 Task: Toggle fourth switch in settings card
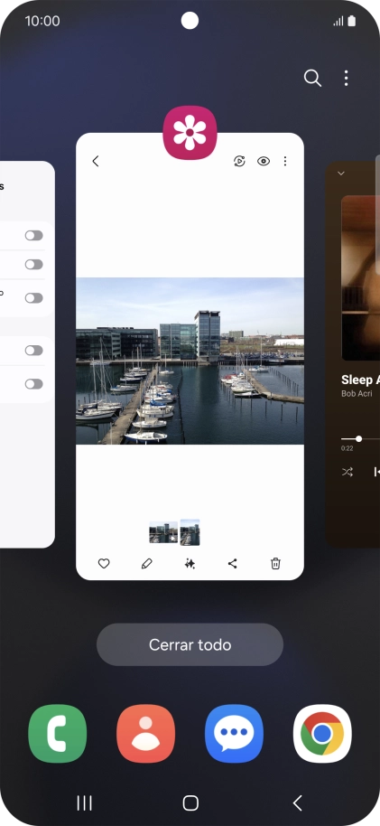[x=33, y=351]
